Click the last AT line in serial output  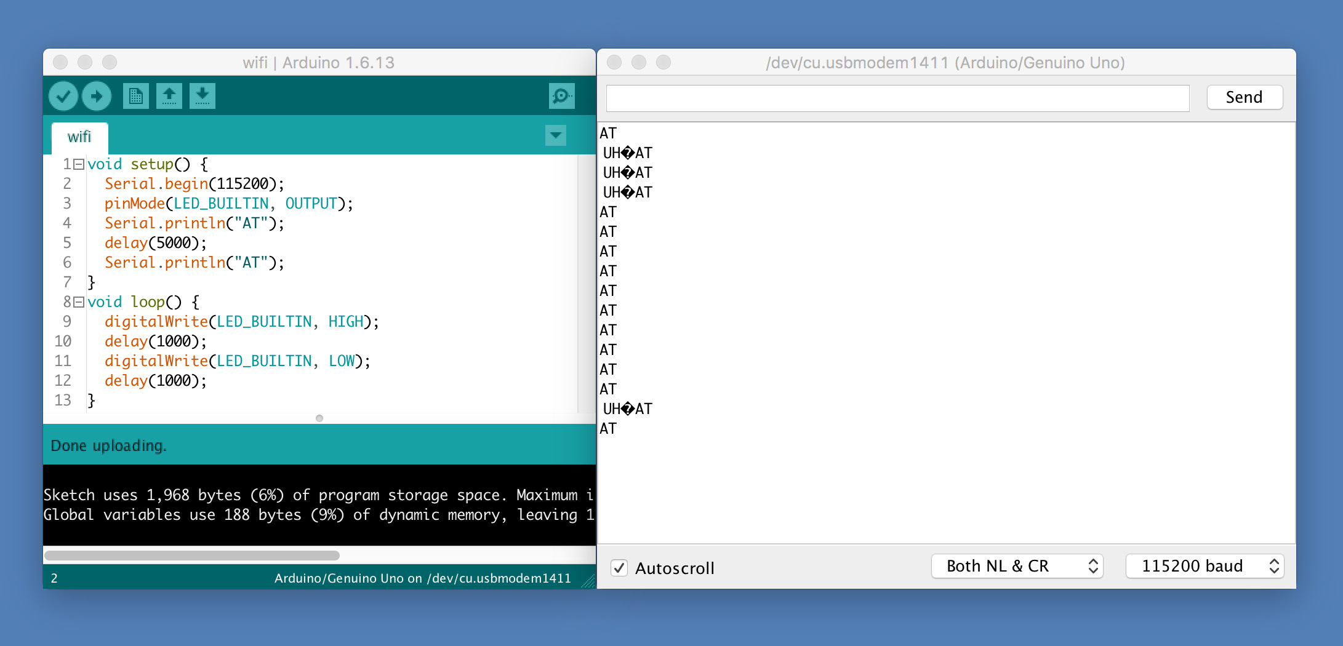click(608, 429)
